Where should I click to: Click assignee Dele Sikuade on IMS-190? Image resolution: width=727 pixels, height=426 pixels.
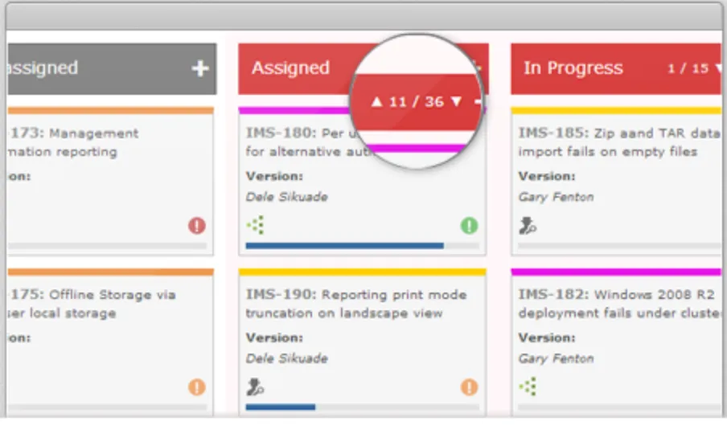(x=286, y=358)
